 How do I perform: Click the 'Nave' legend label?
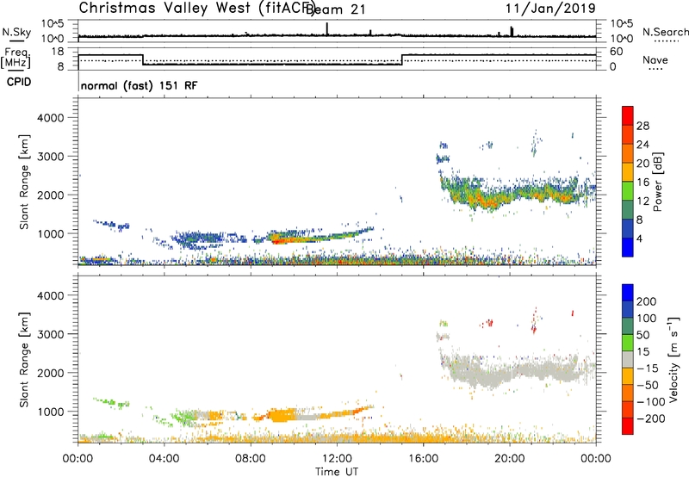coord(655,60)
